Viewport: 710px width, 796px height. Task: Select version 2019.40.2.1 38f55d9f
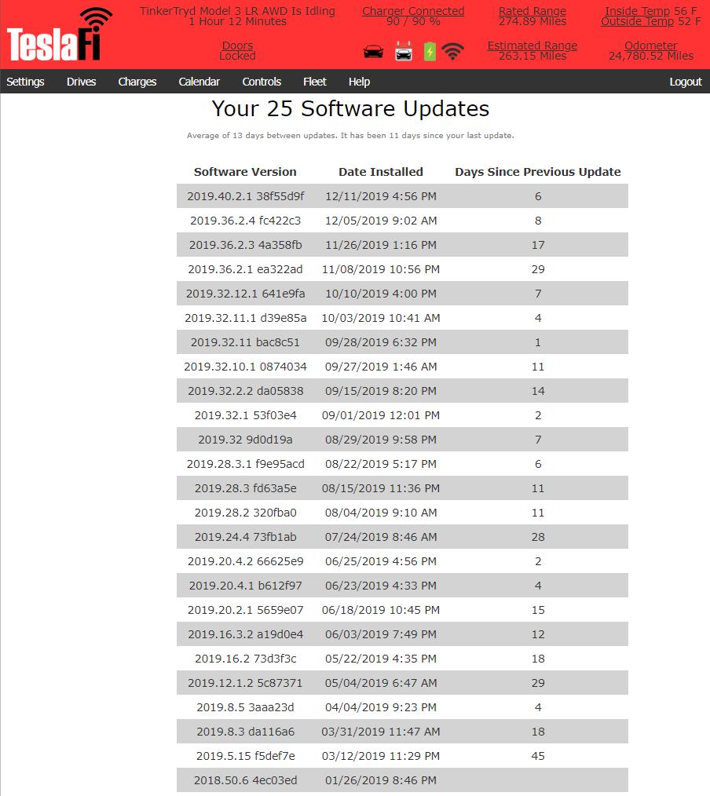(245, 196)
